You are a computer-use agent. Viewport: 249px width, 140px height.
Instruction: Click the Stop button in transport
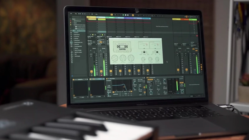[x=125, y=15]
